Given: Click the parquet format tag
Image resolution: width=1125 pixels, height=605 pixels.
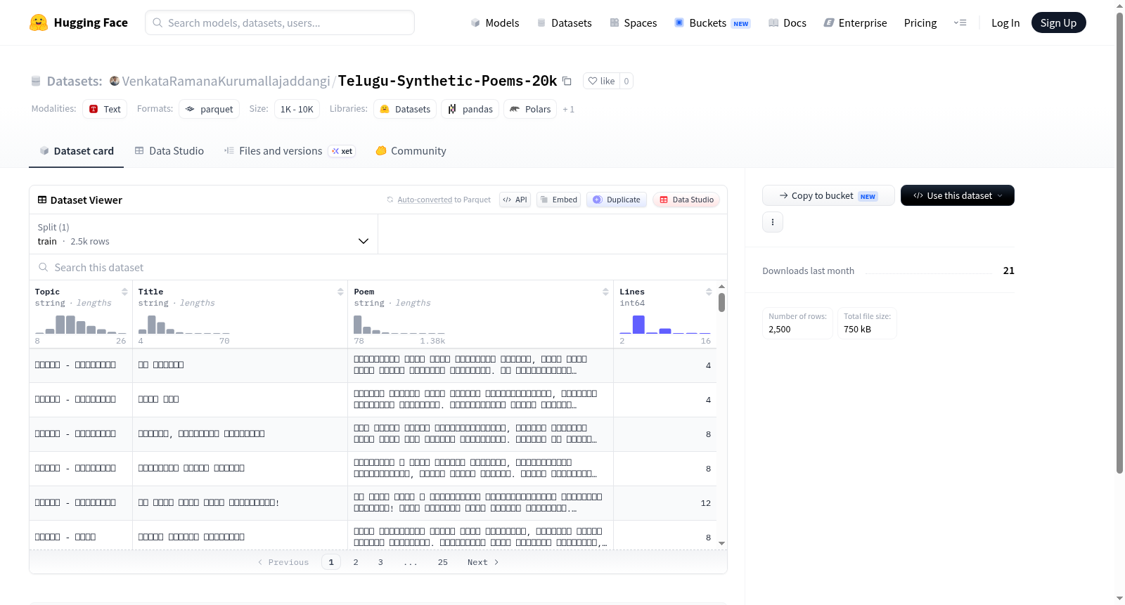Looking at the screenshot, I should coord(209,109).
